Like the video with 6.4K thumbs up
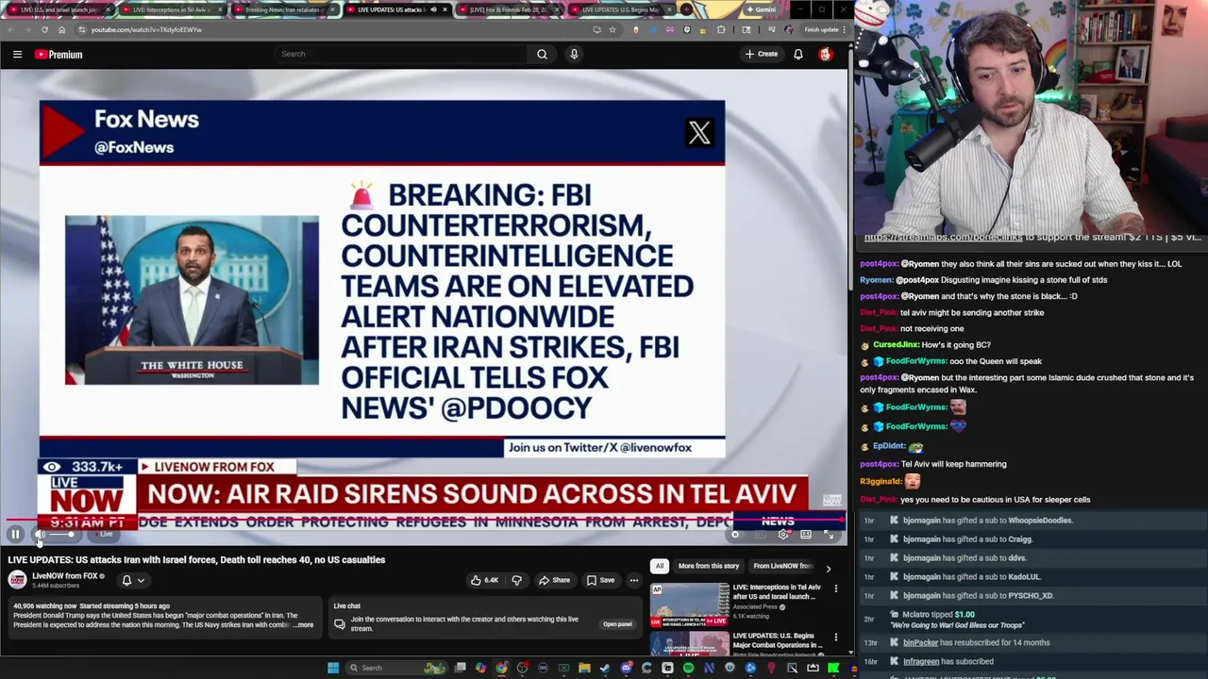 coord(484,580)
